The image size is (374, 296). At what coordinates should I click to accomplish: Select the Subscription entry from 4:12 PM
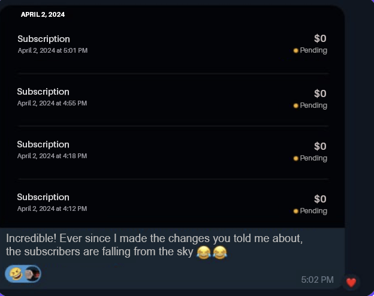(x=43, y=197)
